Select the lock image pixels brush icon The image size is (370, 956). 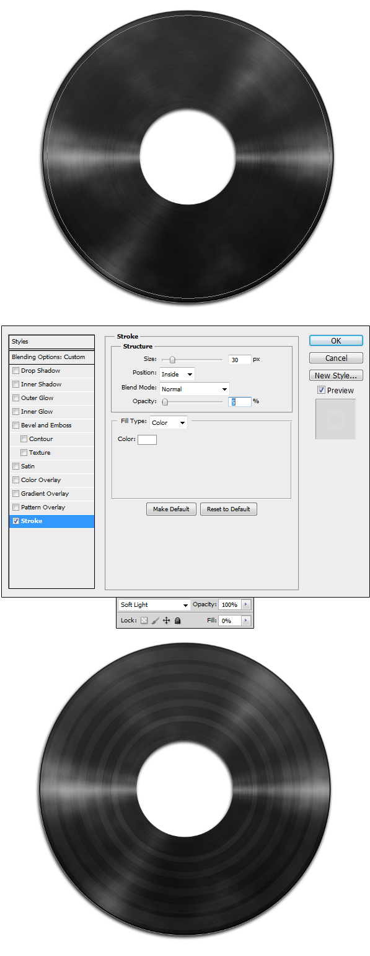156,621
